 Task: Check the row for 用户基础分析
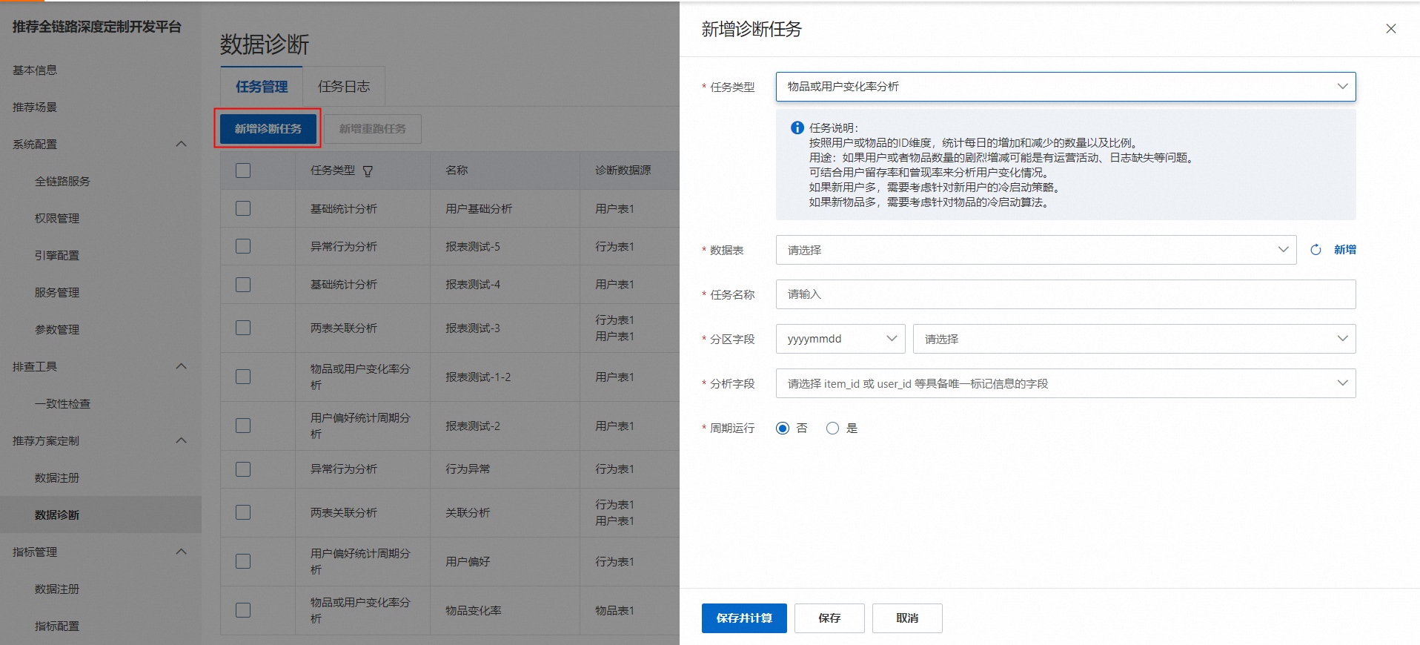pyautogui.click(x=243, y=208)
